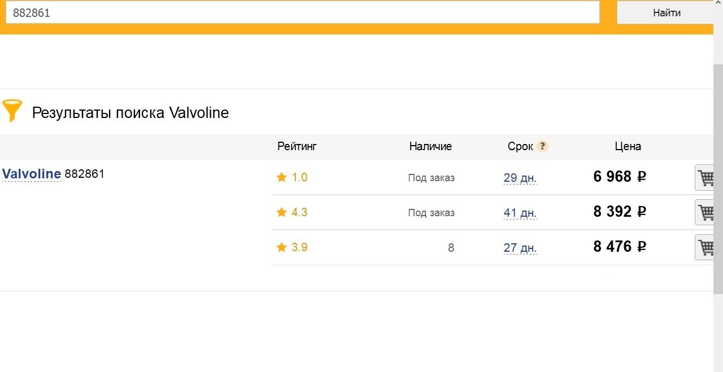Show help for the Срок column
This screenshot has width=723, height=372.
click(542, 146)
